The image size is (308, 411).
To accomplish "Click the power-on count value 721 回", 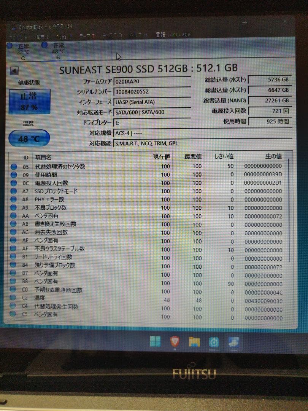I will pyautogui.click(x=270, y=111).
